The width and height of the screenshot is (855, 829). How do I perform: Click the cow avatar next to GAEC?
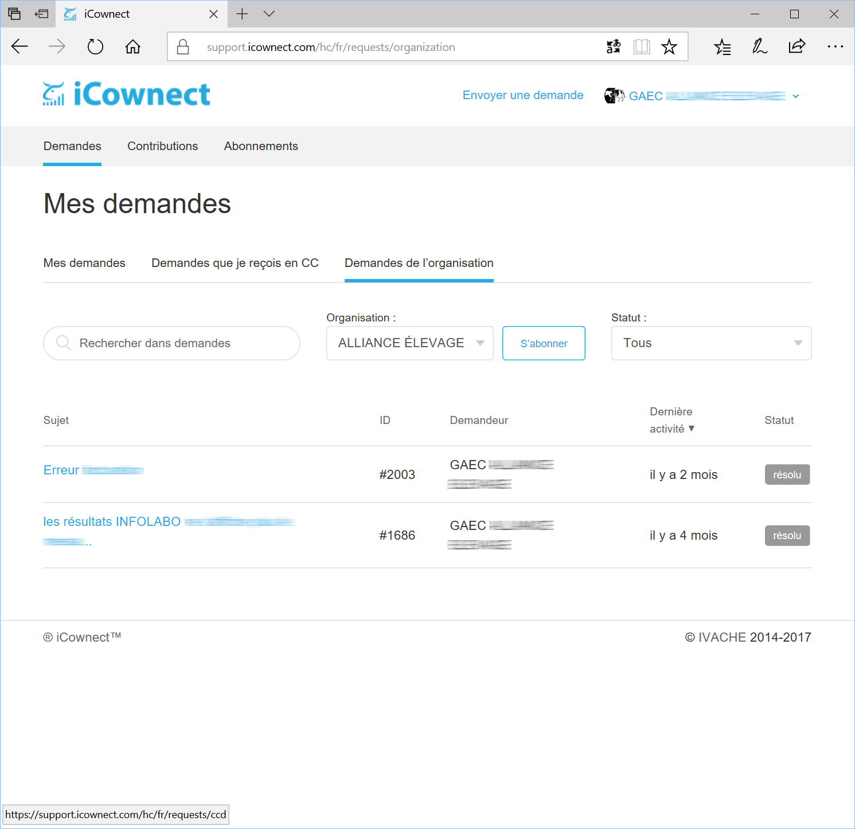(x=614, y=96)
